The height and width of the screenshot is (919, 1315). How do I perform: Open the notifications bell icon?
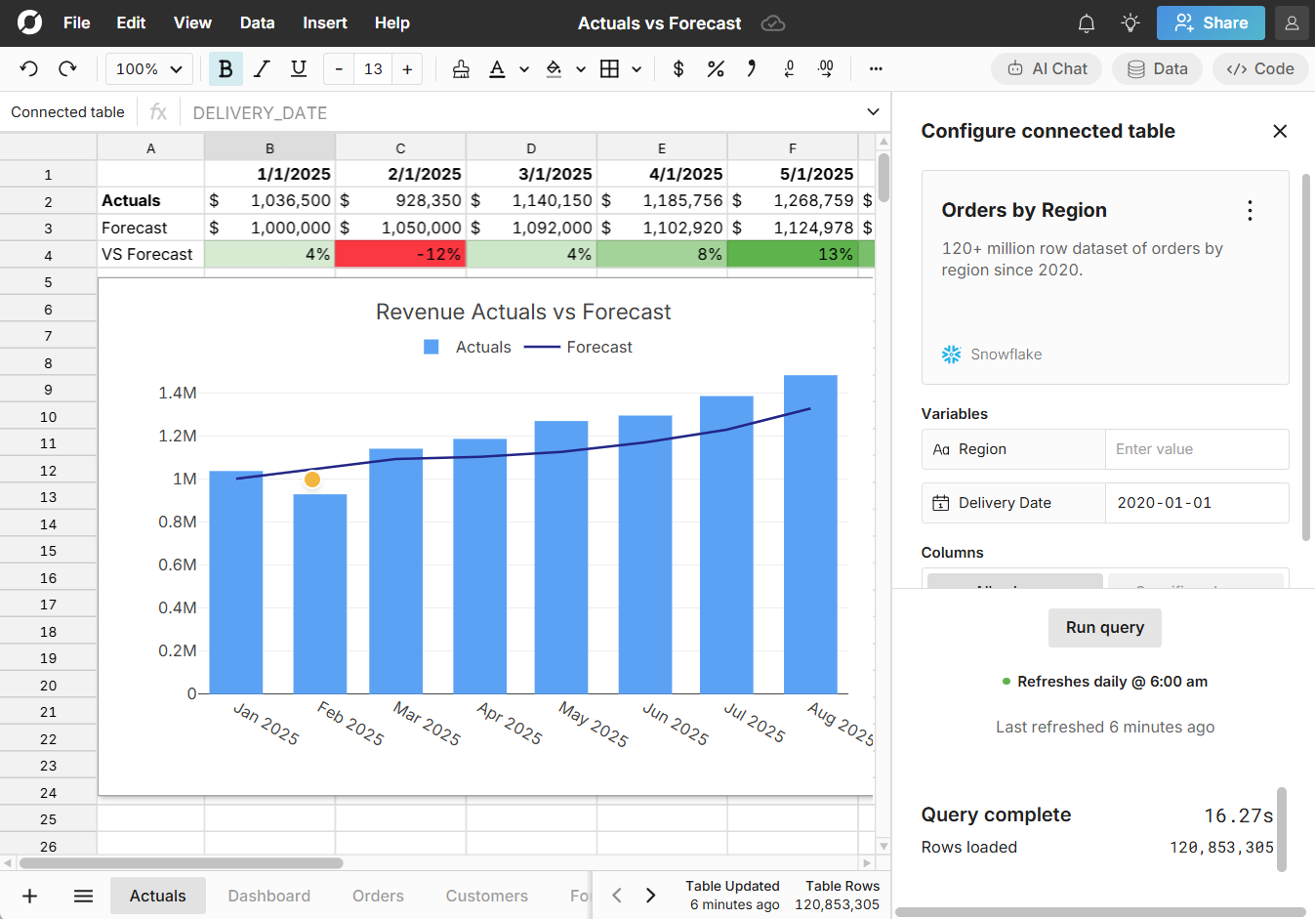[1086, 22]
